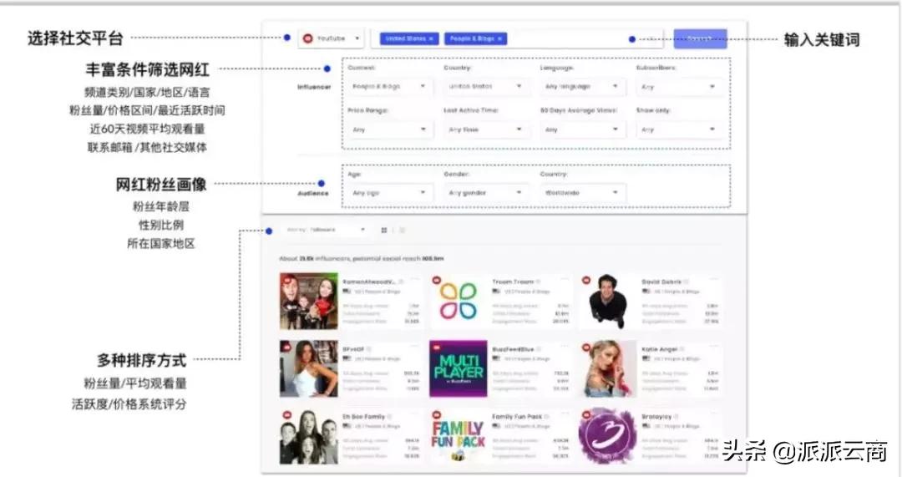Click the Troom Troom channel name
This screenshot has width=902, height=477.
click(x=513, y=282)
